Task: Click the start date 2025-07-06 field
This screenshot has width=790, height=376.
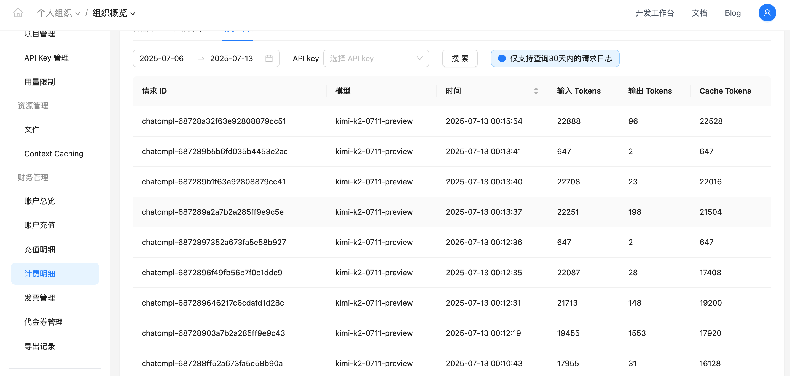Action: click(162, 58)
